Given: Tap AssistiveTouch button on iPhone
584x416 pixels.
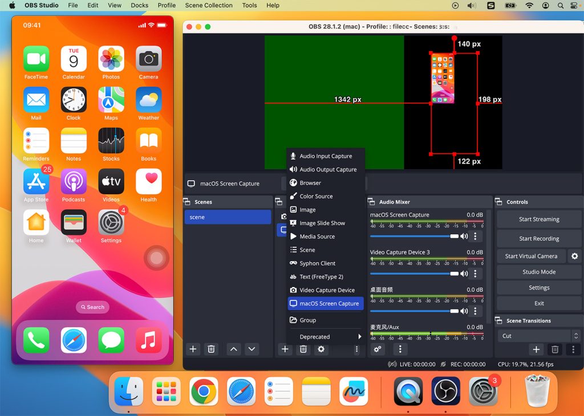Looking at the screenshot, I should click(x=156, y=258).
